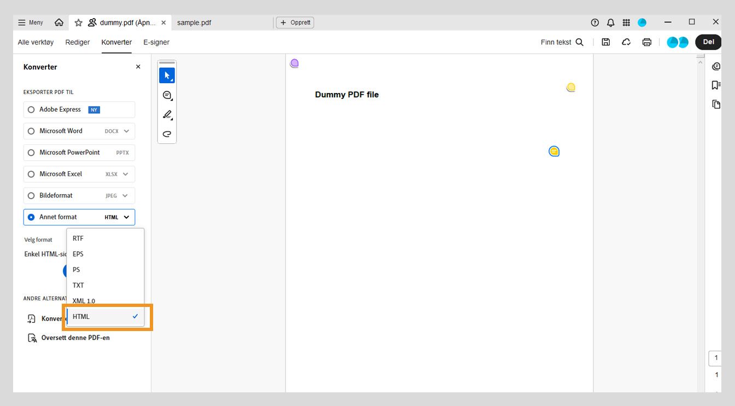
Task: Select the freehand draw loop tool
Action: click(167, 134)
